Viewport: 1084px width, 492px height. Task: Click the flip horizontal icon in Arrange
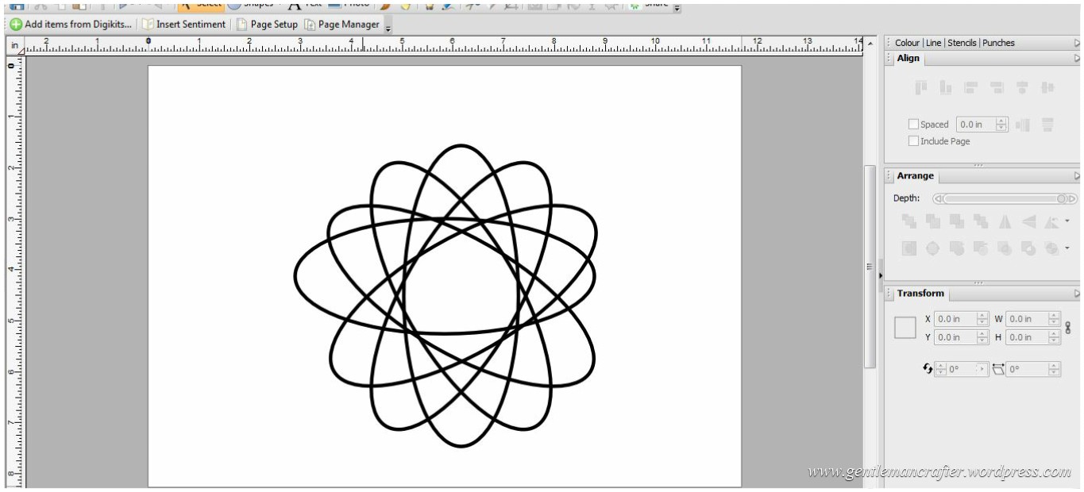tap(1005, 222)
